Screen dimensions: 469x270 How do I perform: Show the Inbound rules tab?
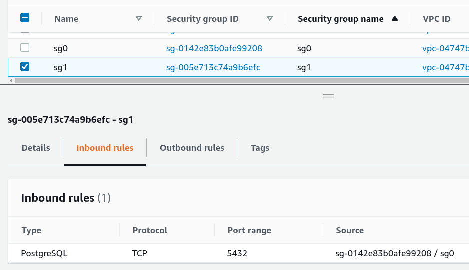pos(105,148)
